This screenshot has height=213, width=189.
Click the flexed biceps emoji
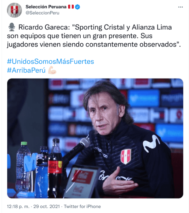point(52,70)
